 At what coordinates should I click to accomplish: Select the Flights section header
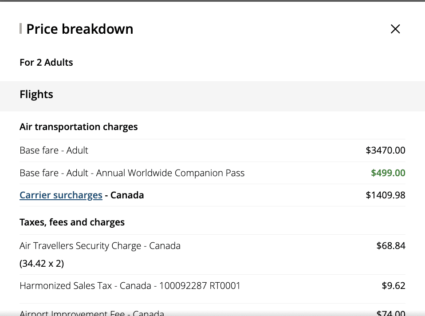pos(36,95)
